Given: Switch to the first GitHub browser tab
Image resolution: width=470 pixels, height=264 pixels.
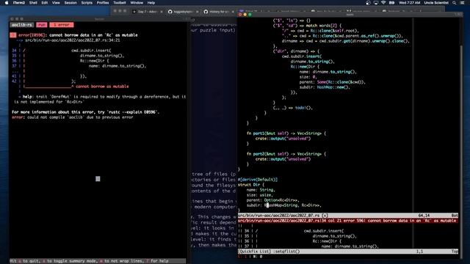Looking at the screenshot, I should coord(182,12).
